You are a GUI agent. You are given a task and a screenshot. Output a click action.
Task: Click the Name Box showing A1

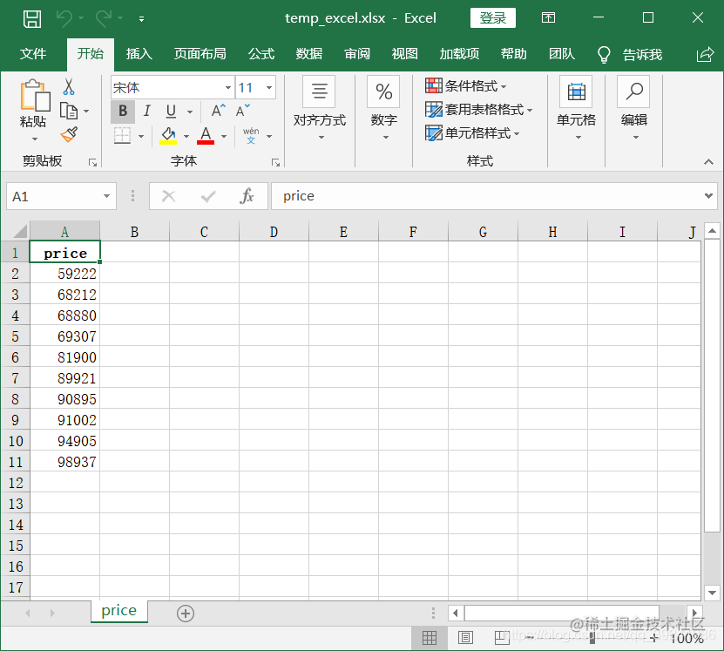54,195
